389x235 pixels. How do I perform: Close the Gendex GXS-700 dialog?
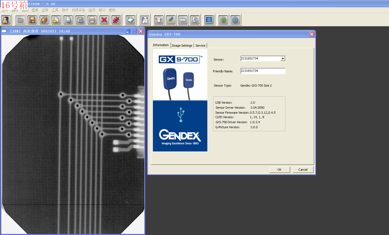312,34
